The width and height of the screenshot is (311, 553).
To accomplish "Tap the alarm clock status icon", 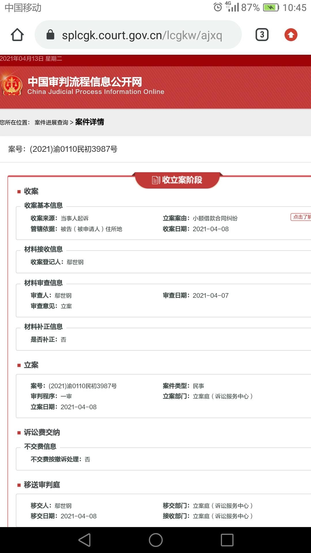I will click(218, 7).
